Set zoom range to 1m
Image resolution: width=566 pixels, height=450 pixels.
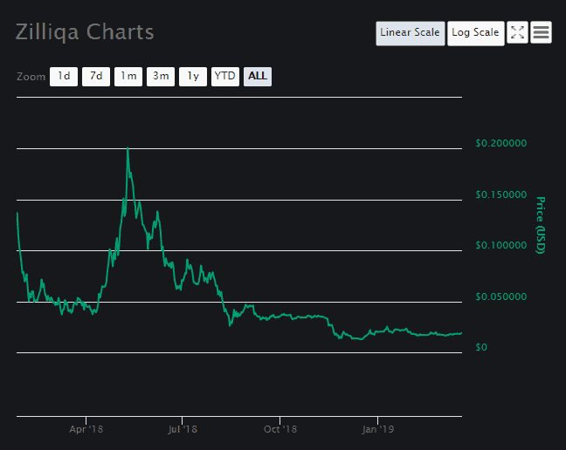click(x=128, y=77)
